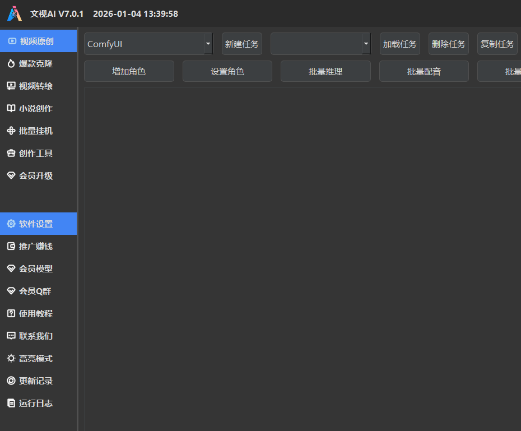Click the 推广赚钱 wallet icon
This screenshot has width=521, height=431.
coord(11,246)
